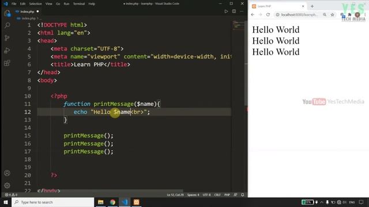Go forward in the Chrome browser
This screenshot has width=369, height=207.
(x=260, y=14)
